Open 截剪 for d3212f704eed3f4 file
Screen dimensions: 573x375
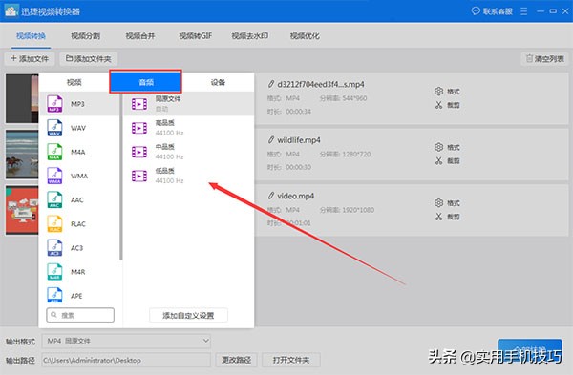click(x=447, y=105)
